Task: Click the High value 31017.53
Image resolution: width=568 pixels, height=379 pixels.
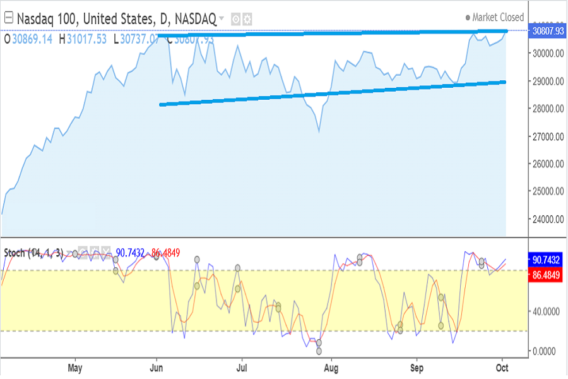Action: point(87,39)
